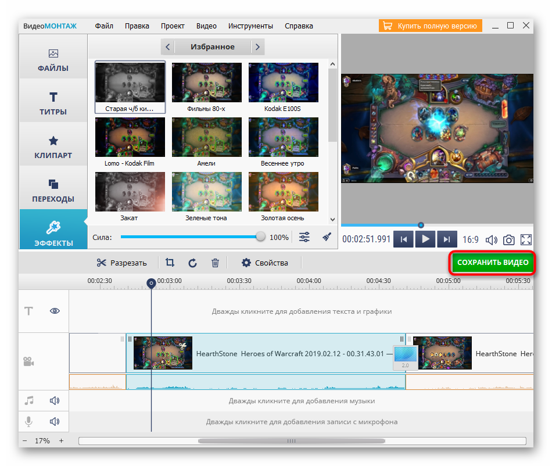Switch to the ПЕРЕХОДЫ tab
This screenshot has width=552, height=466.
53,191
